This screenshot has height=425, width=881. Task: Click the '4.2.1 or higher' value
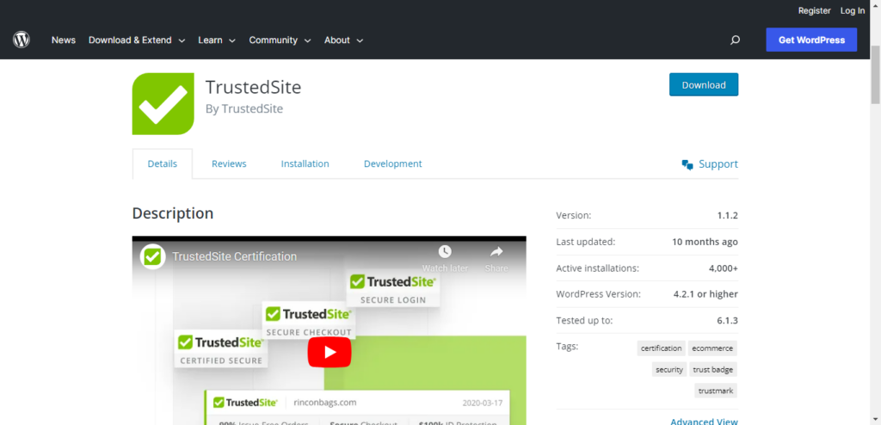(x=705, y=294)
